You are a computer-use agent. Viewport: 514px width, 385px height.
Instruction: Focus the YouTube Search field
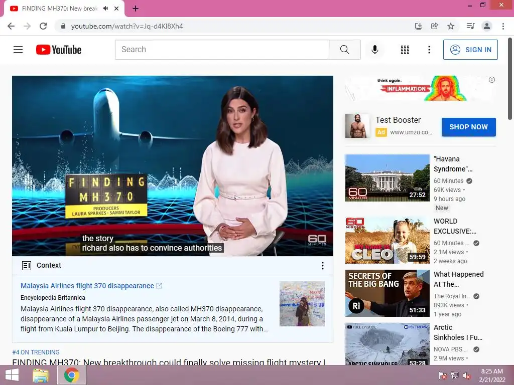222,50
